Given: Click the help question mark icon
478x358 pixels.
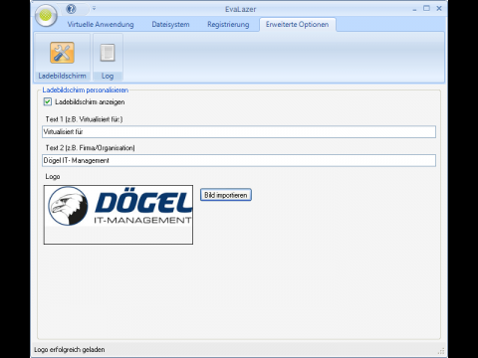Looking at the screenshot, I should point(71,9).
